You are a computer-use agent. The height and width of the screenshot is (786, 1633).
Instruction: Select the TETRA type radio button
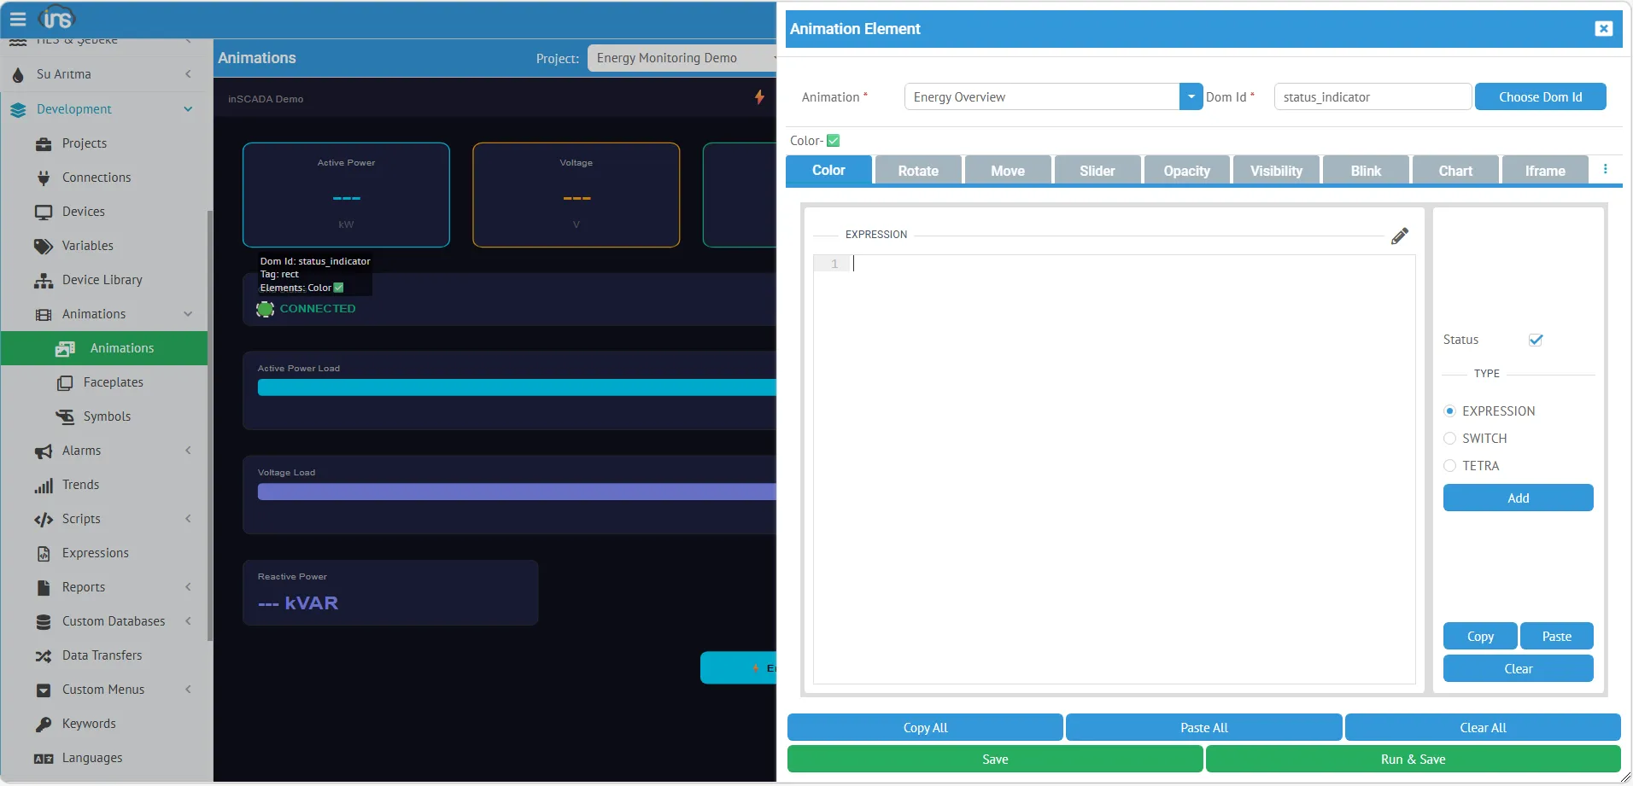(1449, 466)
